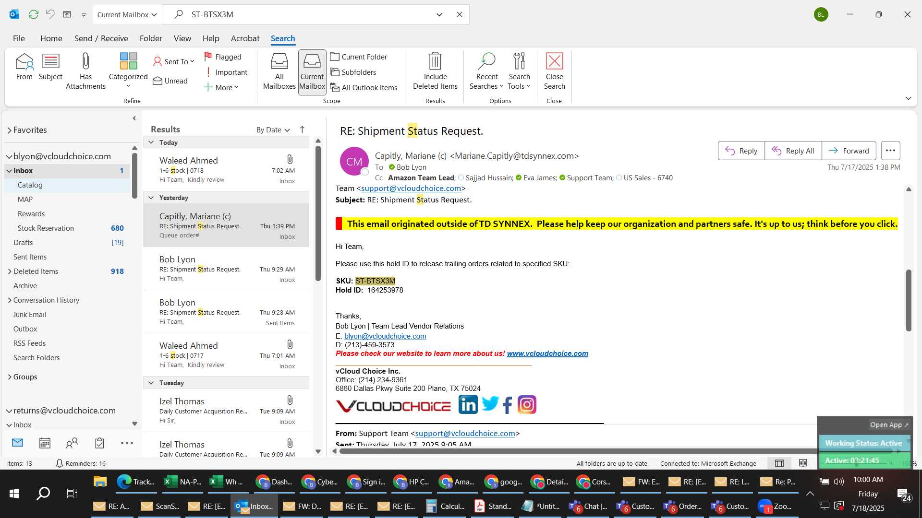Click the Undo icon in quick access toolbar
This screenshot has width=922, height=518.
[x=50, y=14]
